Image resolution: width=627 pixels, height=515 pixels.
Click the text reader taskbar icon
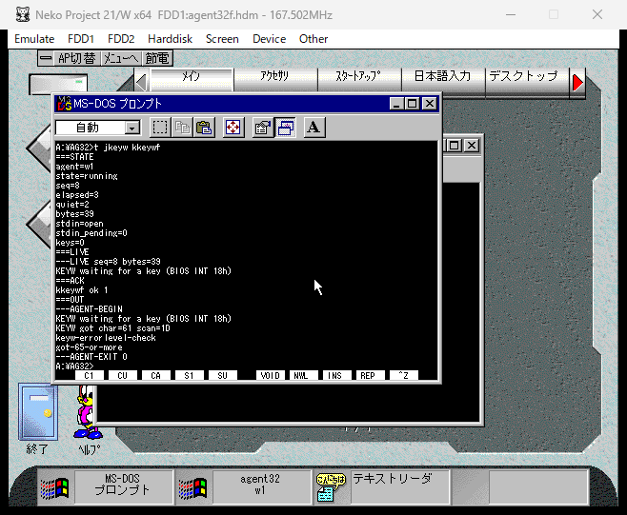[330, 487]
